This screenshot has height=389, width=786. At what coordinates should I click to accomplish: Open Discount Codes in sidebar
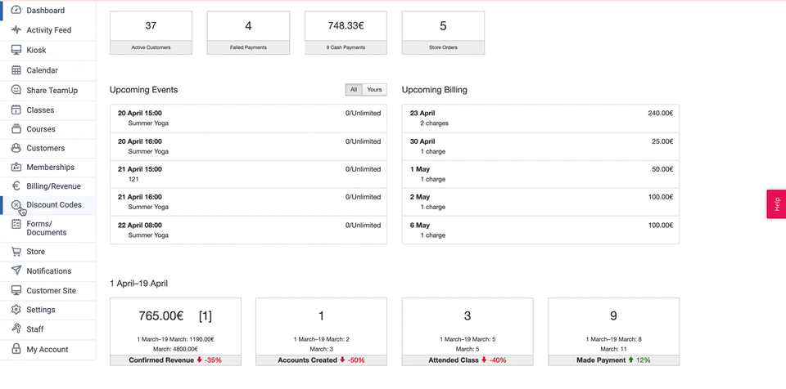pos(54,205)
